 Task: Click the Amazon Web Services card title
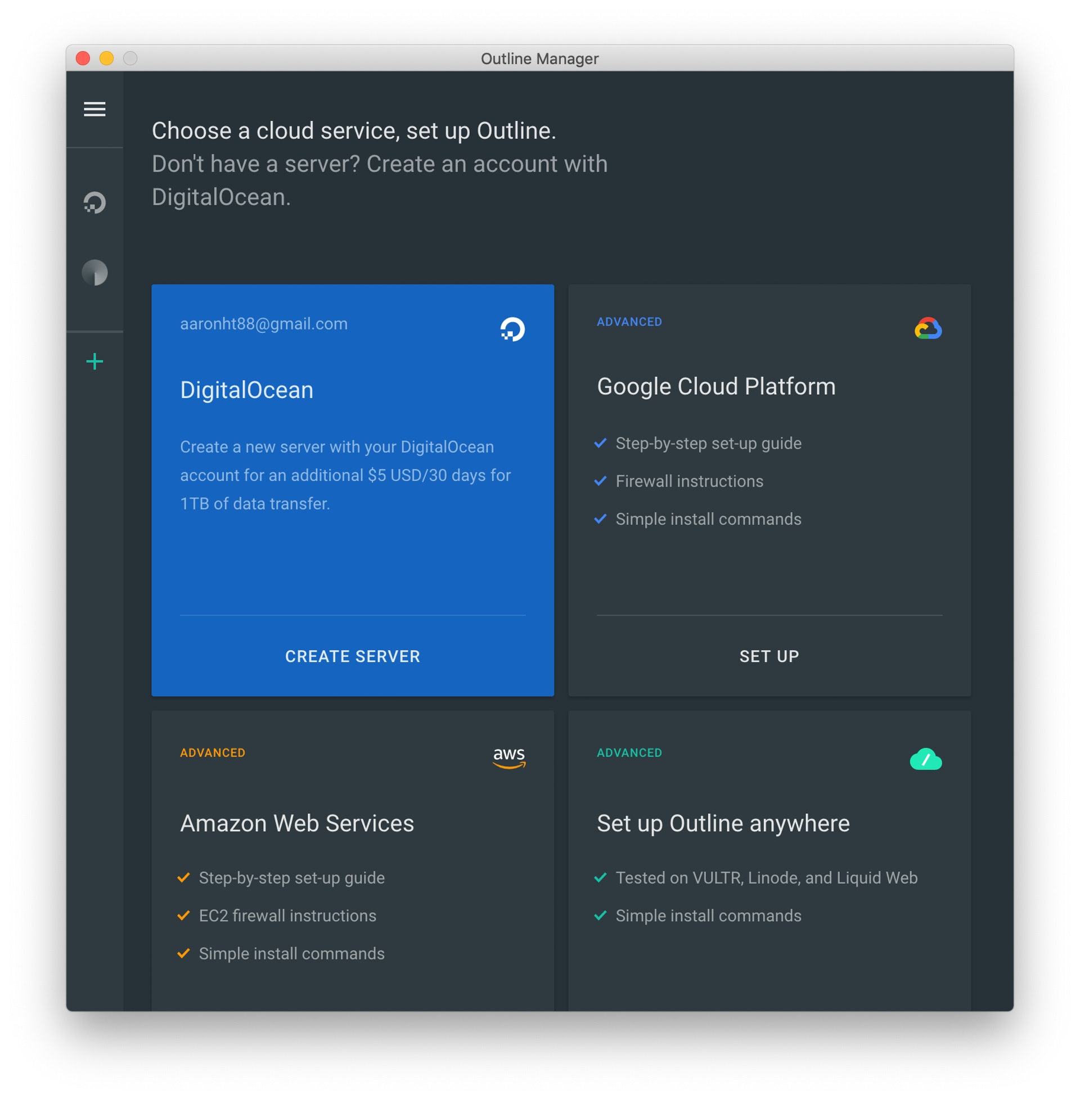click(x=296, y=823)
